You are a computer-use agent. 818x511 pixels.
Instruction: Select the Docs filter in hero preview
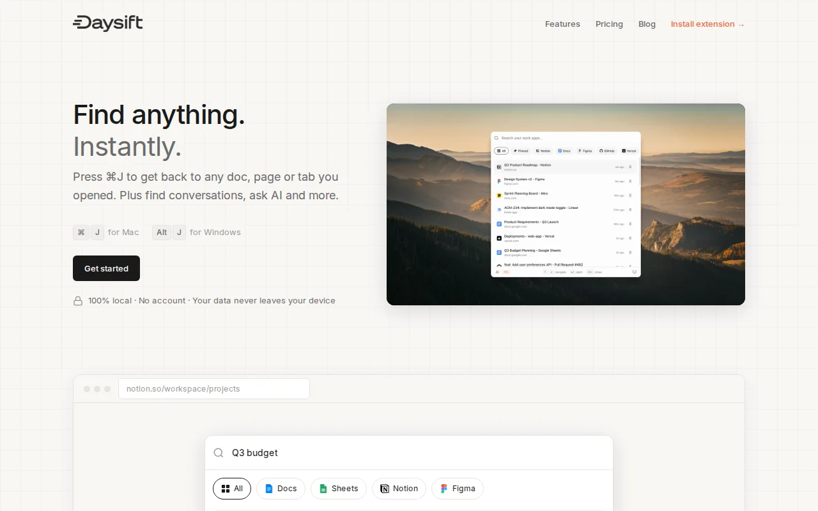[x=564, y=151]
